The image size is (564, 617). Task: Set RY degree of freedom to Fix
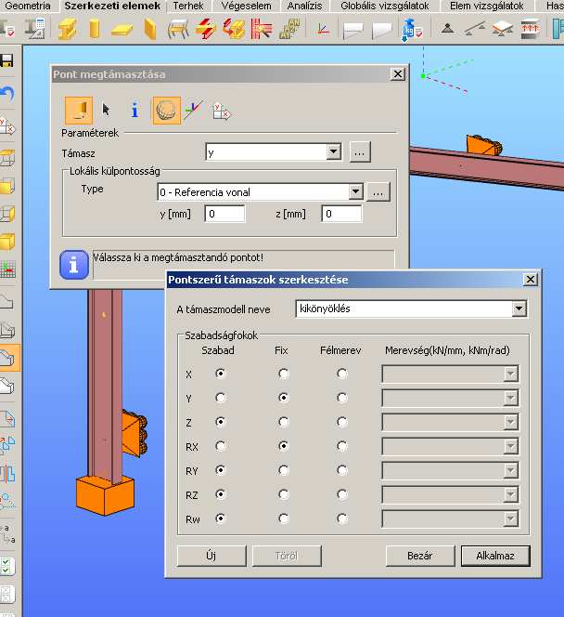pyautogui.click(x=283, y=470)
